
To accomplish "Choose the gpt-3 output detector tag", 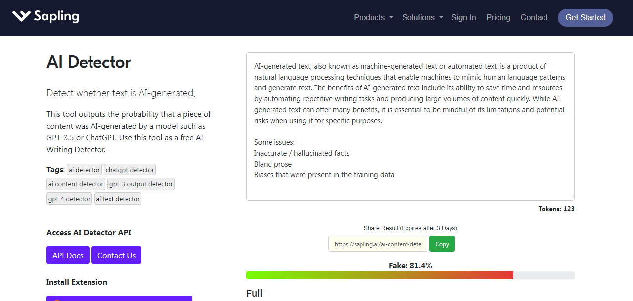I will 141,184.
